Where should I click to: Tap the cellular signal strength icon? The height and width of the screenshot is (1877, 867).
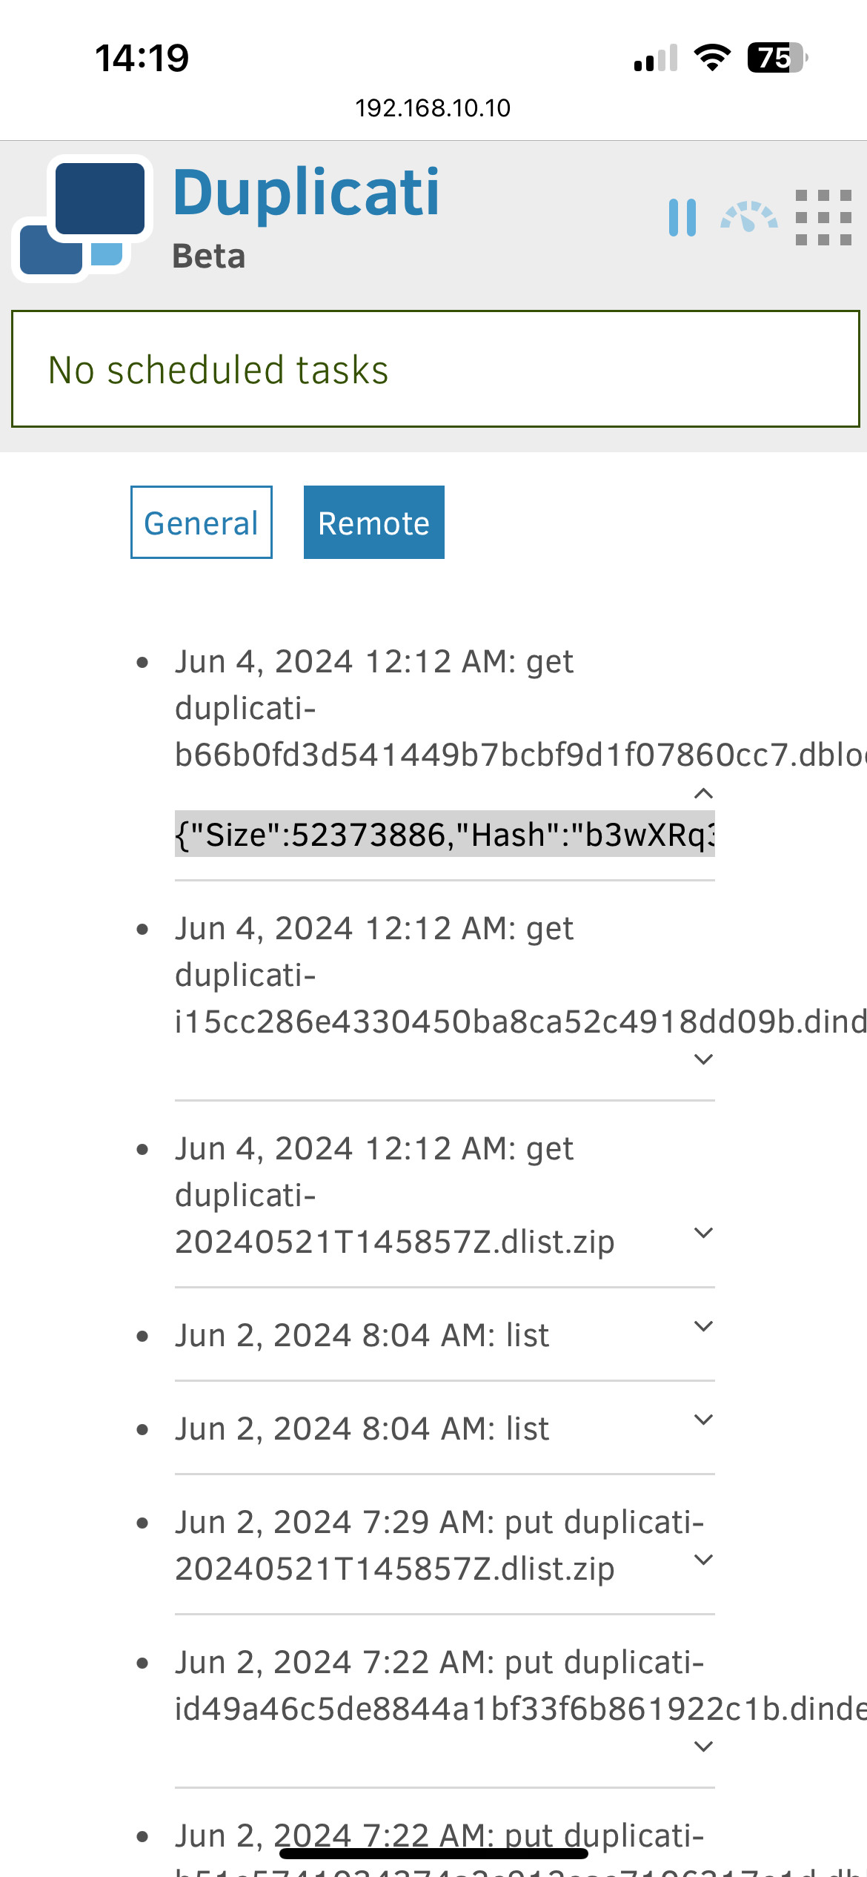(656, 58)
